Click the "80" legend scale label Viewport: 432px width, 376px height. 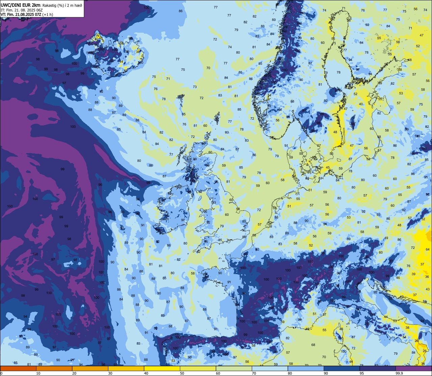tap(290, 373)
